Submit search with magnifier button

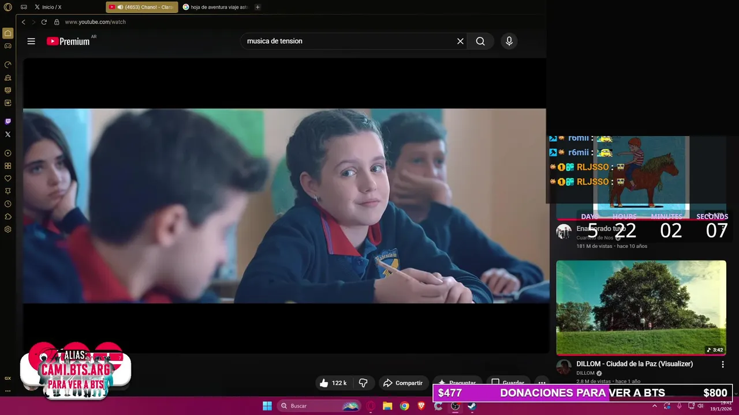(480, 41)
